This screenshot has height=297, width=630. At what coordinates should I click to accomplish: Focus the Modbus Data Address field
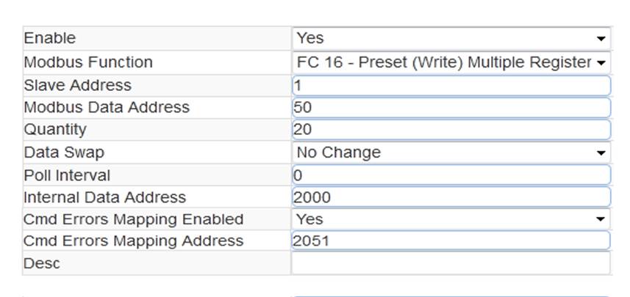pos(451,107)
